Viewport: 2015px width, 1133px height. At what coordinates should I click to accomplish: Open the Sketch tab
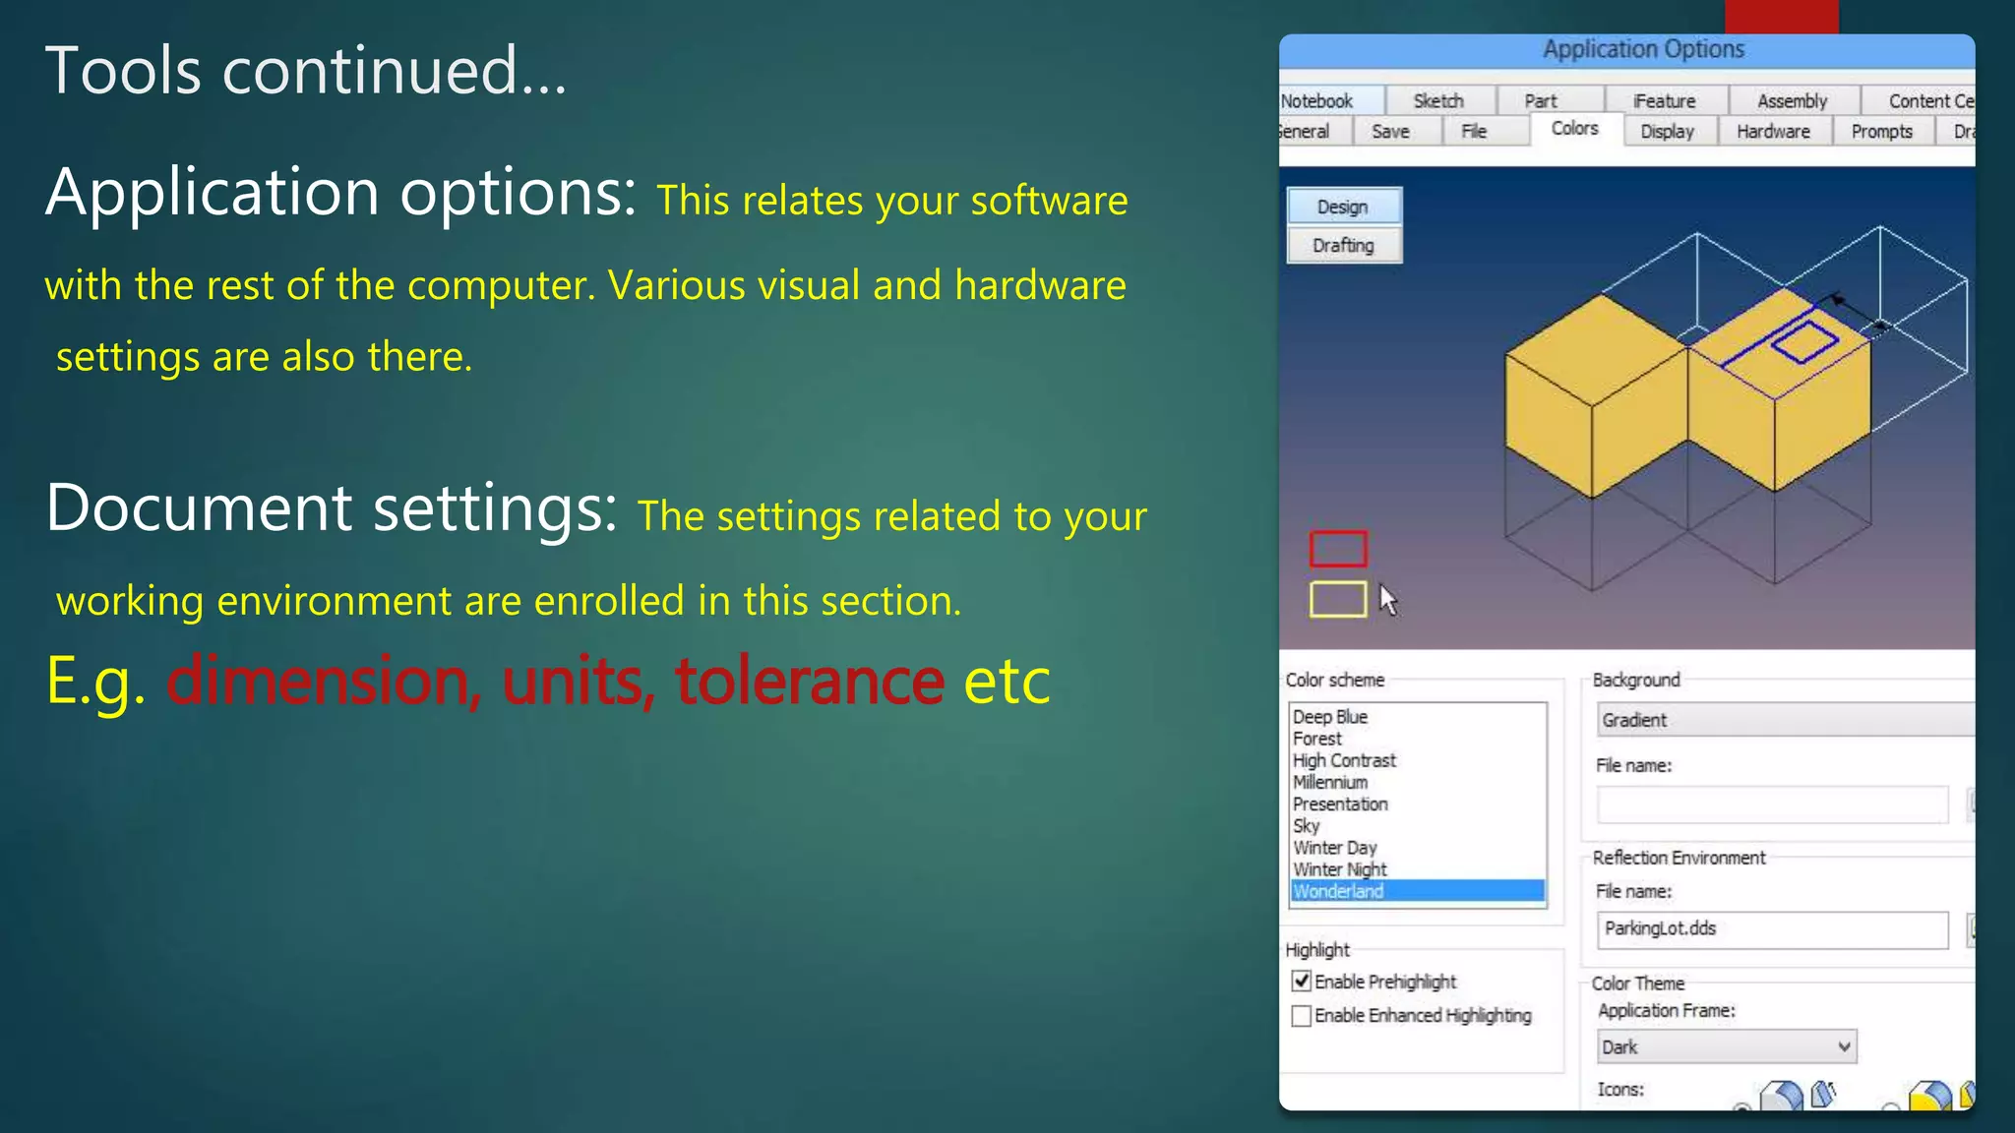1438,100
